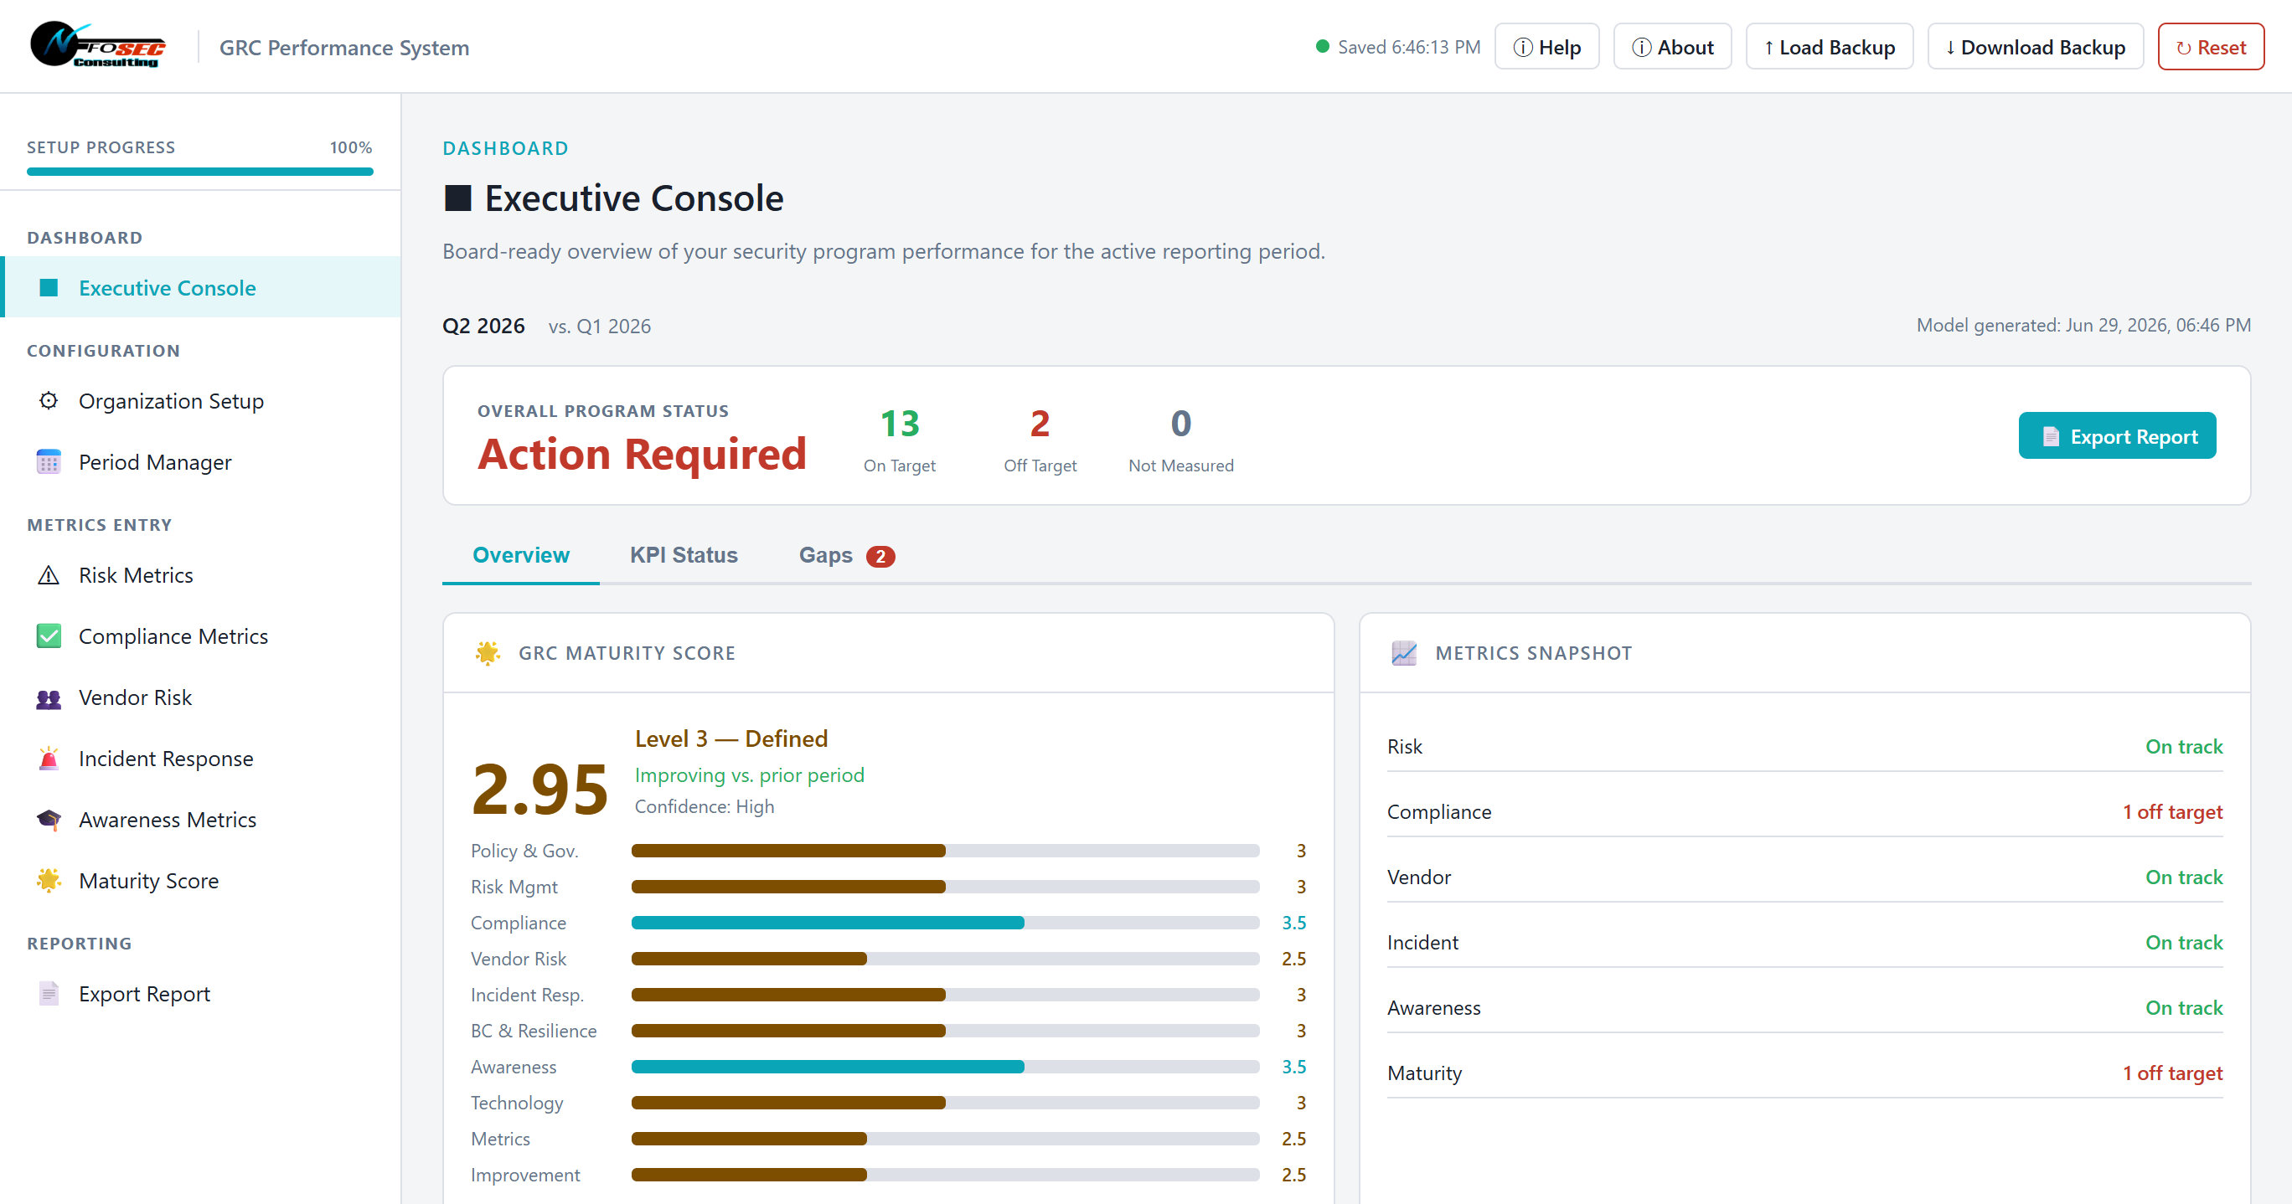Click 'Saved 6:46:13 PM' status text

tap(1408, 46)
